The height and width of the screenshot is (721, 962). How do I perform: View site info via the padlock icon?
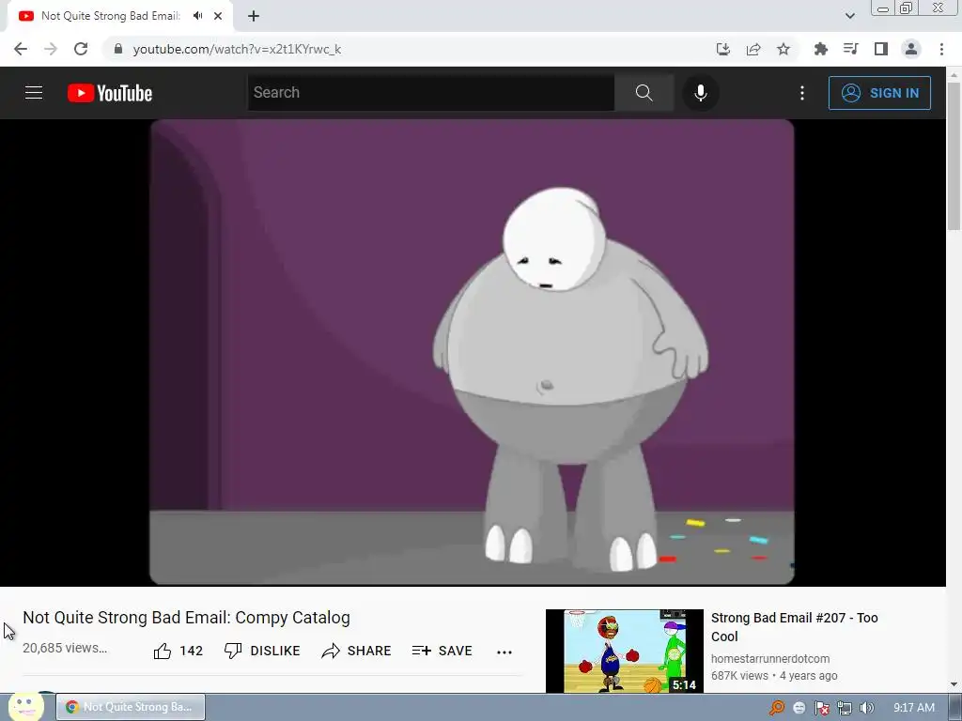pyautogui.click(x=118, y=49)
